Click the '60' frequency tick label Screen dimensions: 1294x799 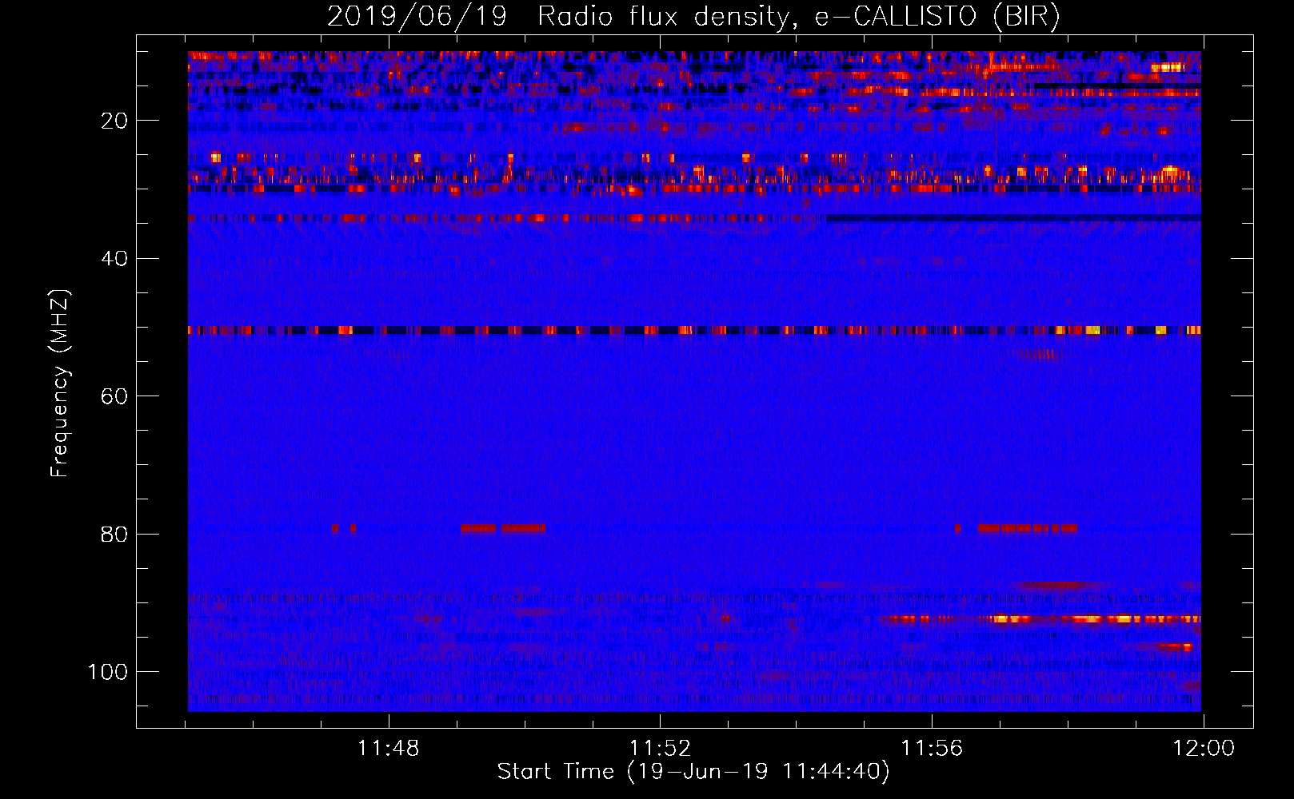114,396
